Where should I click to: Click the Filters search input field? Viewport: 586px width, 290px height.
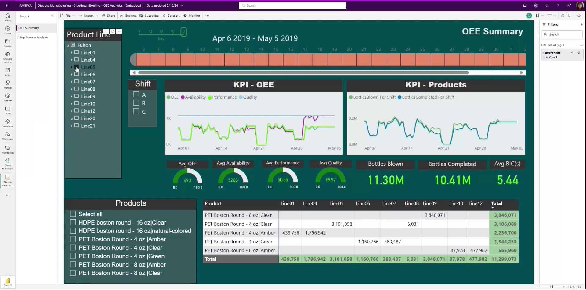(562, 34)
